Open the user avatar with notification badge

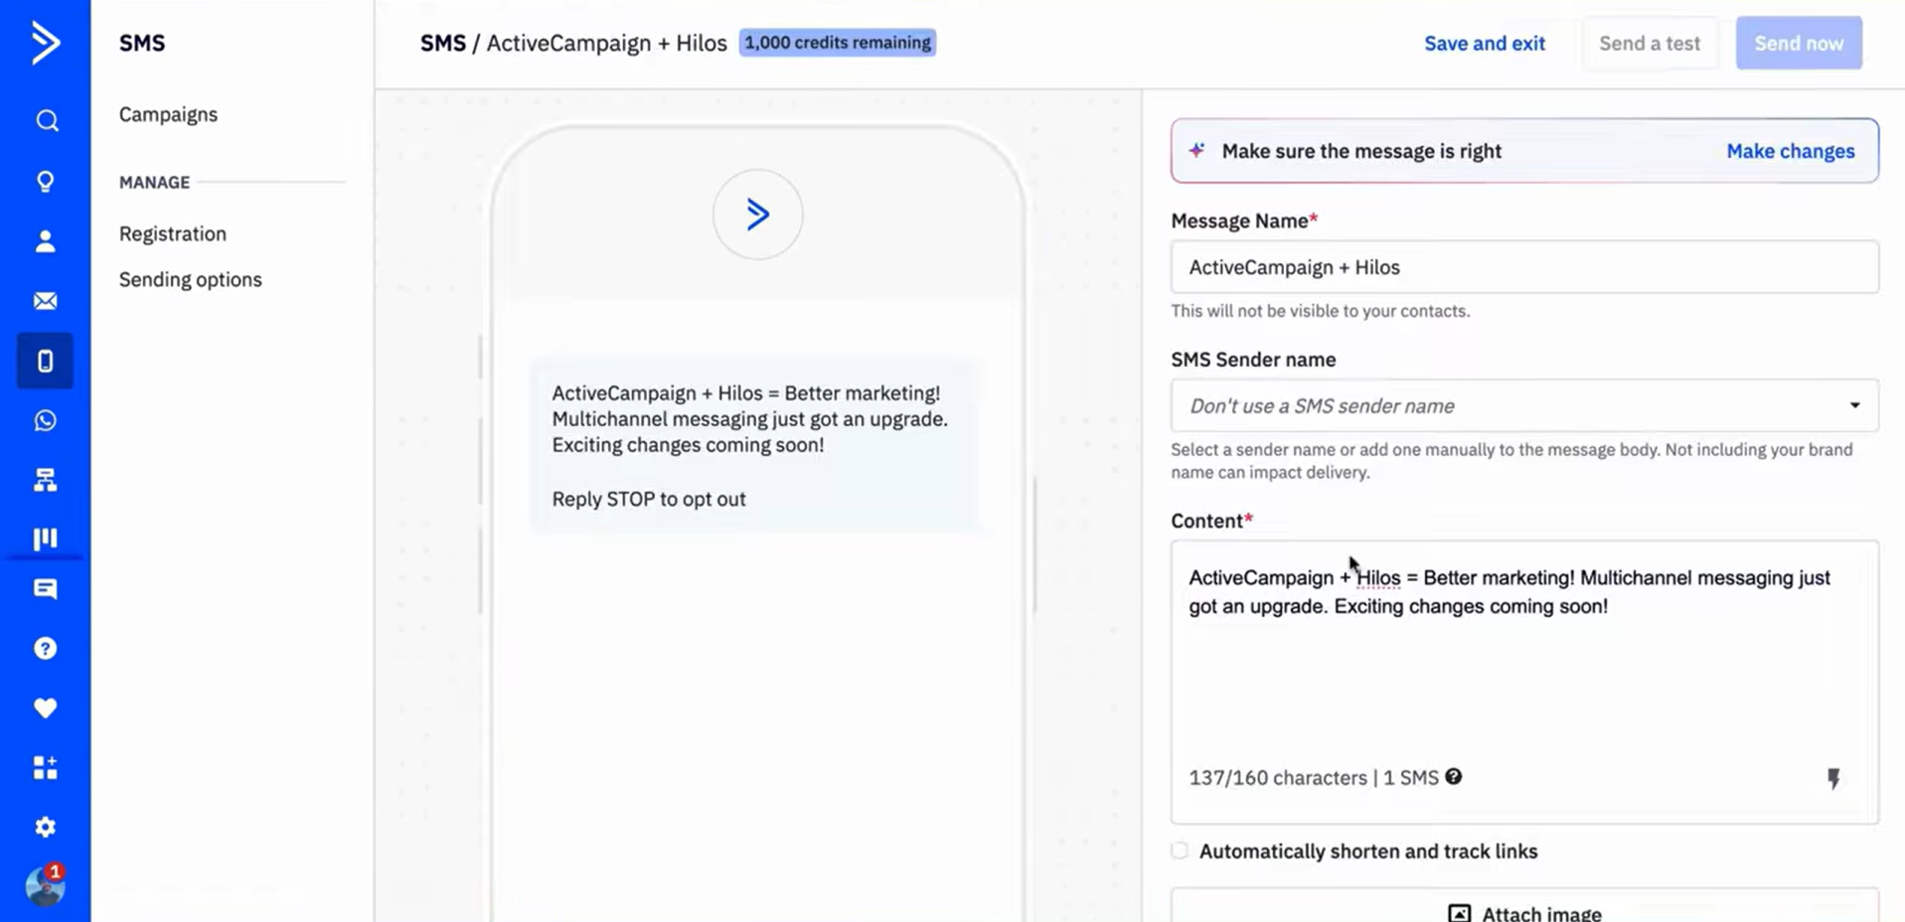click(46, 885)
